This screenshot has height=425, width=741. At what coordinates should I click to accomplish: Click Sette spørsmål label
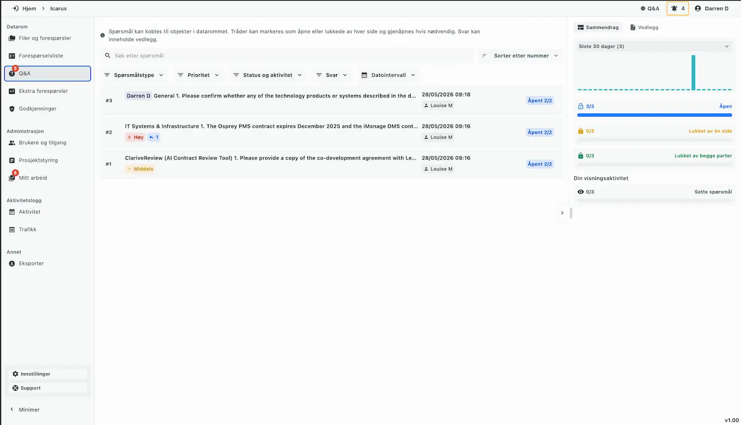(713, 192)
